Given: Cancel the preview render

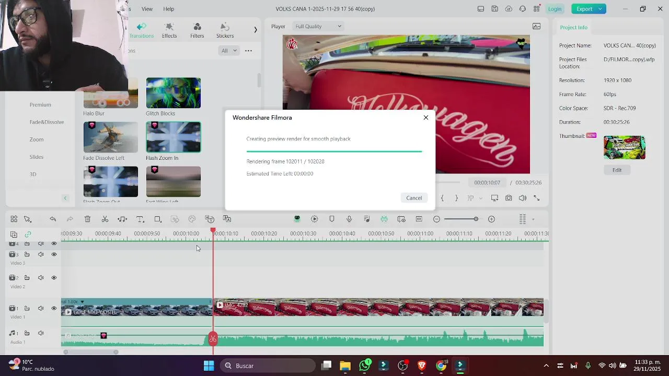Looking at the screenshot, I should tap(414, 197).
